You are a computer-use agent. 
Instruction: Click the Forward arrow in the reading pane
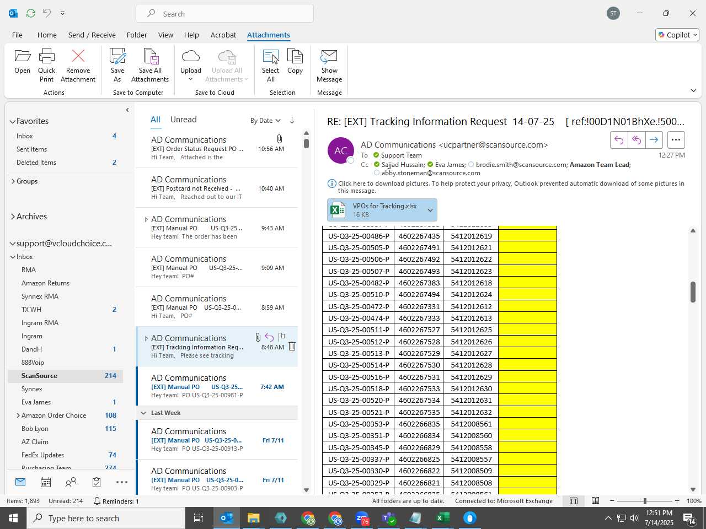coord(654,140)
